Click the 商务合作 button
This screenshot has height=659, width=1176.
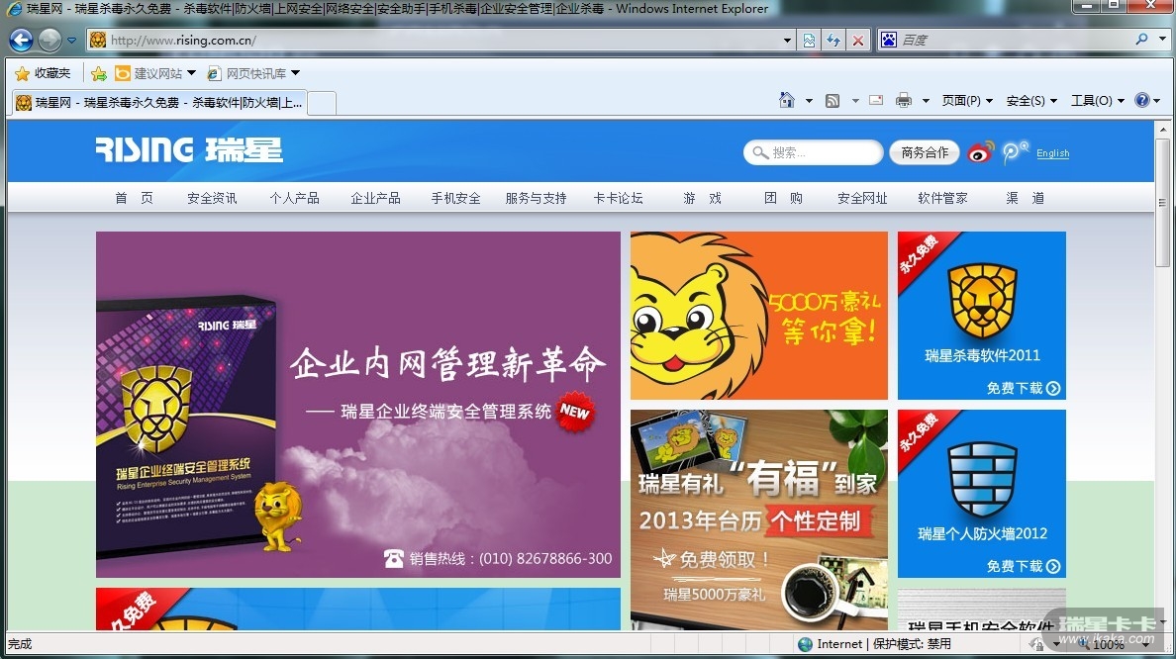924,152
